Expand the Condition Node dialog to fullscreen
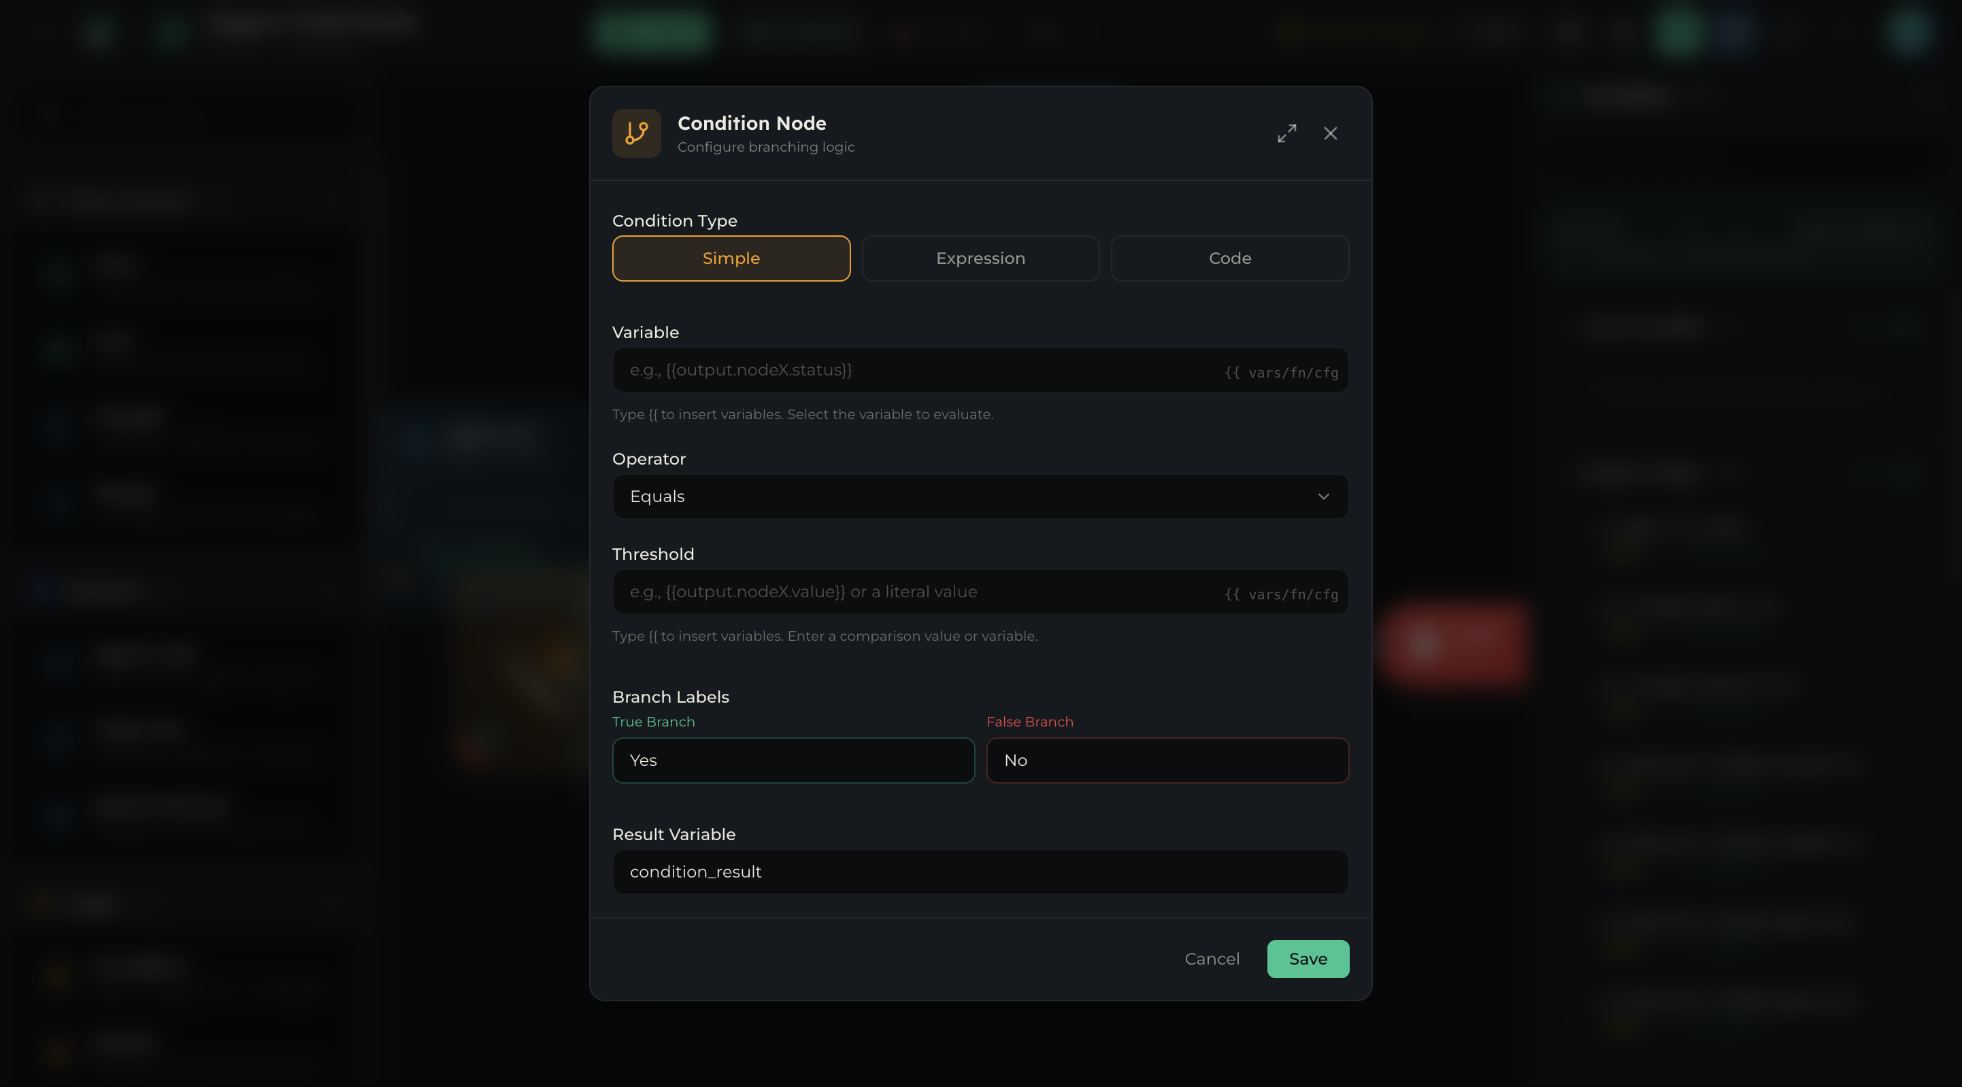Image resolution: width=1962 pixels, height=1087 pixels. click(1286, 133)
